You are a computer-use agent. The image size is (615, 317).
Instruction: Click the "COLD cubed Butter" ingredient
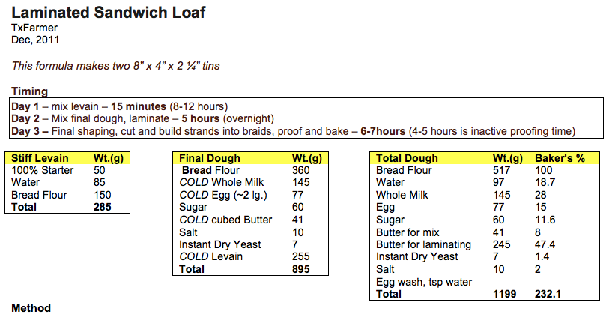pos(225,220)
